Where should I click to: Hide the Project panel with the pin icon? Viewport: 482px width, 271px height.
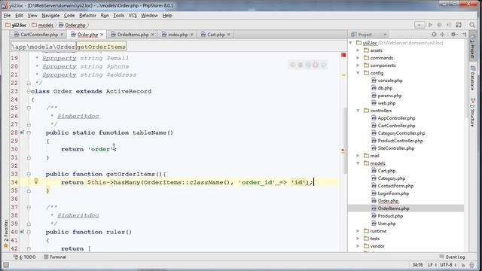click(x=464, y=35)
